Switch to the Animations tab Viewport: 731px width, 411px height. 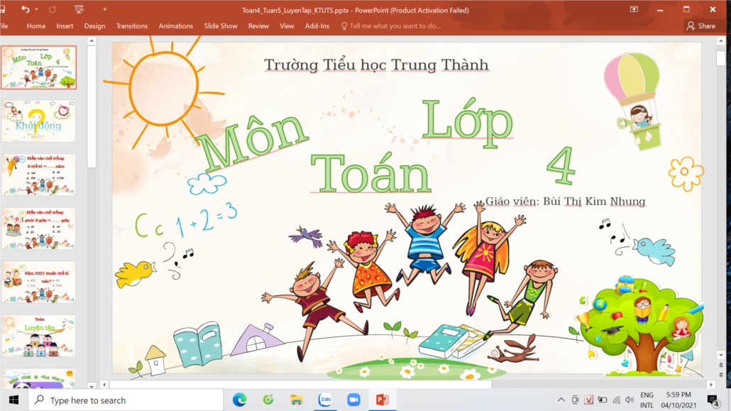coord(176,26)
